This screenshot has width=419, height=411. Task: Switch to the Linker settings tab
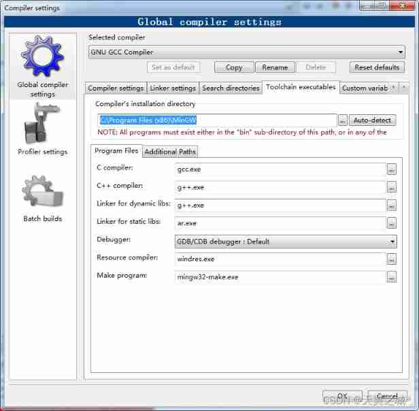(173, 88)
